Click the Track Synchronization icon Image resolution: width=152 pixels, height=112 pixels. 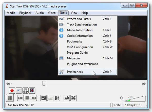click(61, 25)
